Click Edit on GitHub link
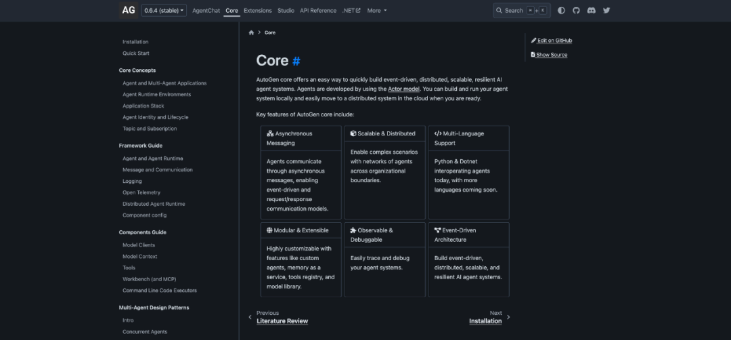 point(552,41)
